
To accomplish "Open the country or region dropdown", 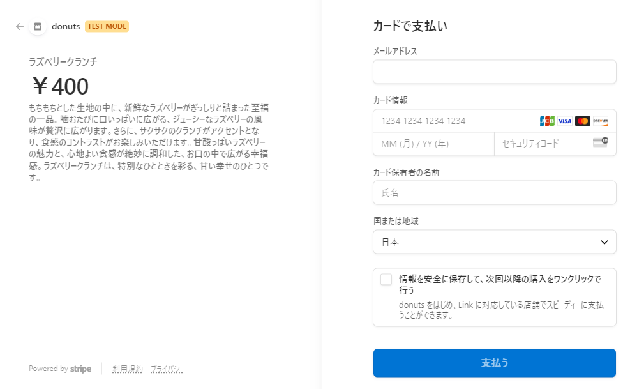I will click(x=494, y=242).
